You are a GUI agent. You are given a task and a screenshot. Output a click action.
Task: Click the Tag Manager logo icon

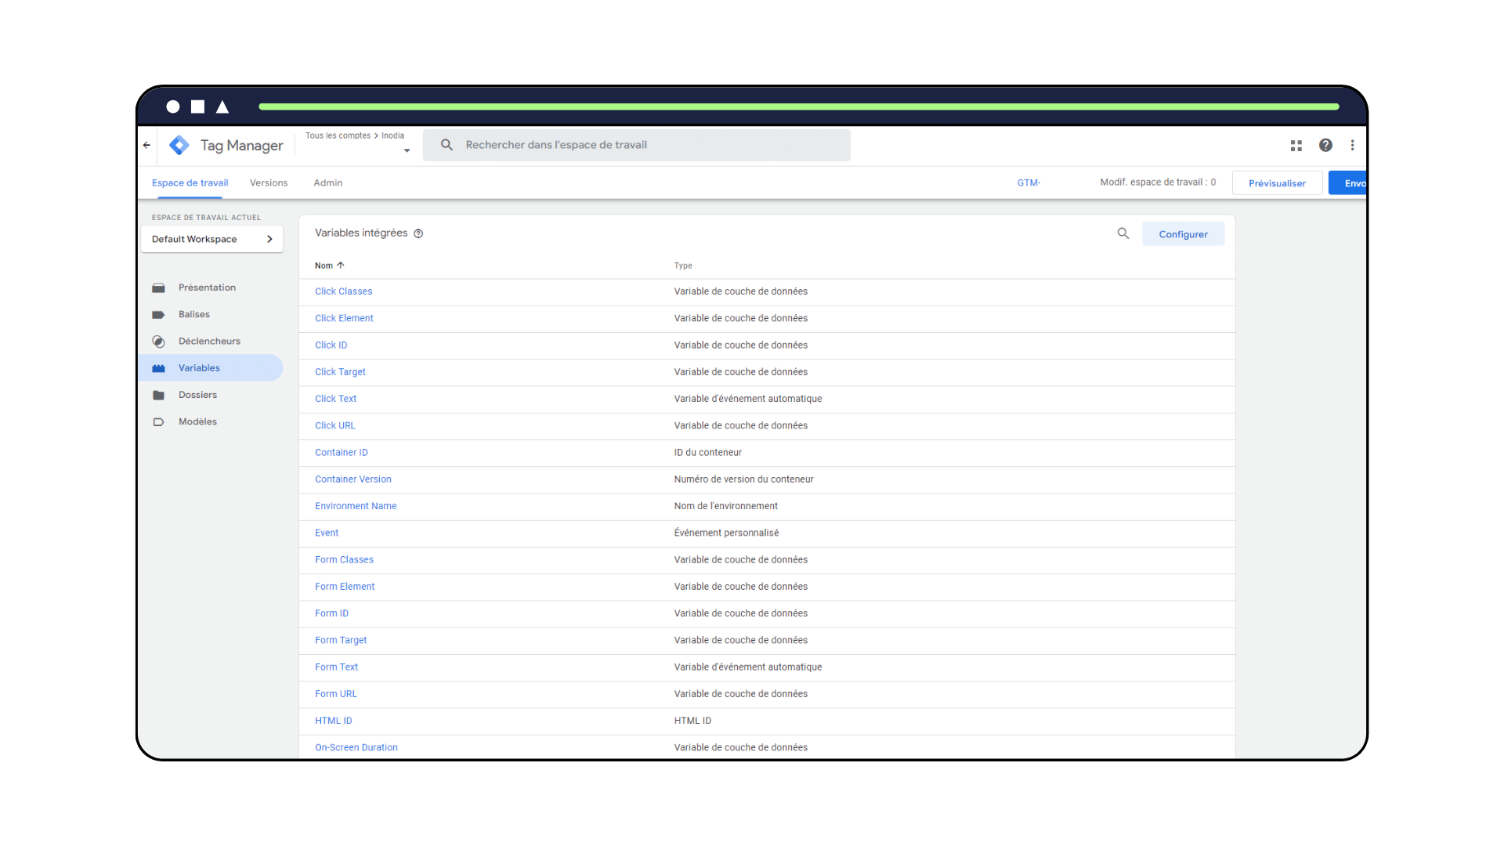point(179,145)
